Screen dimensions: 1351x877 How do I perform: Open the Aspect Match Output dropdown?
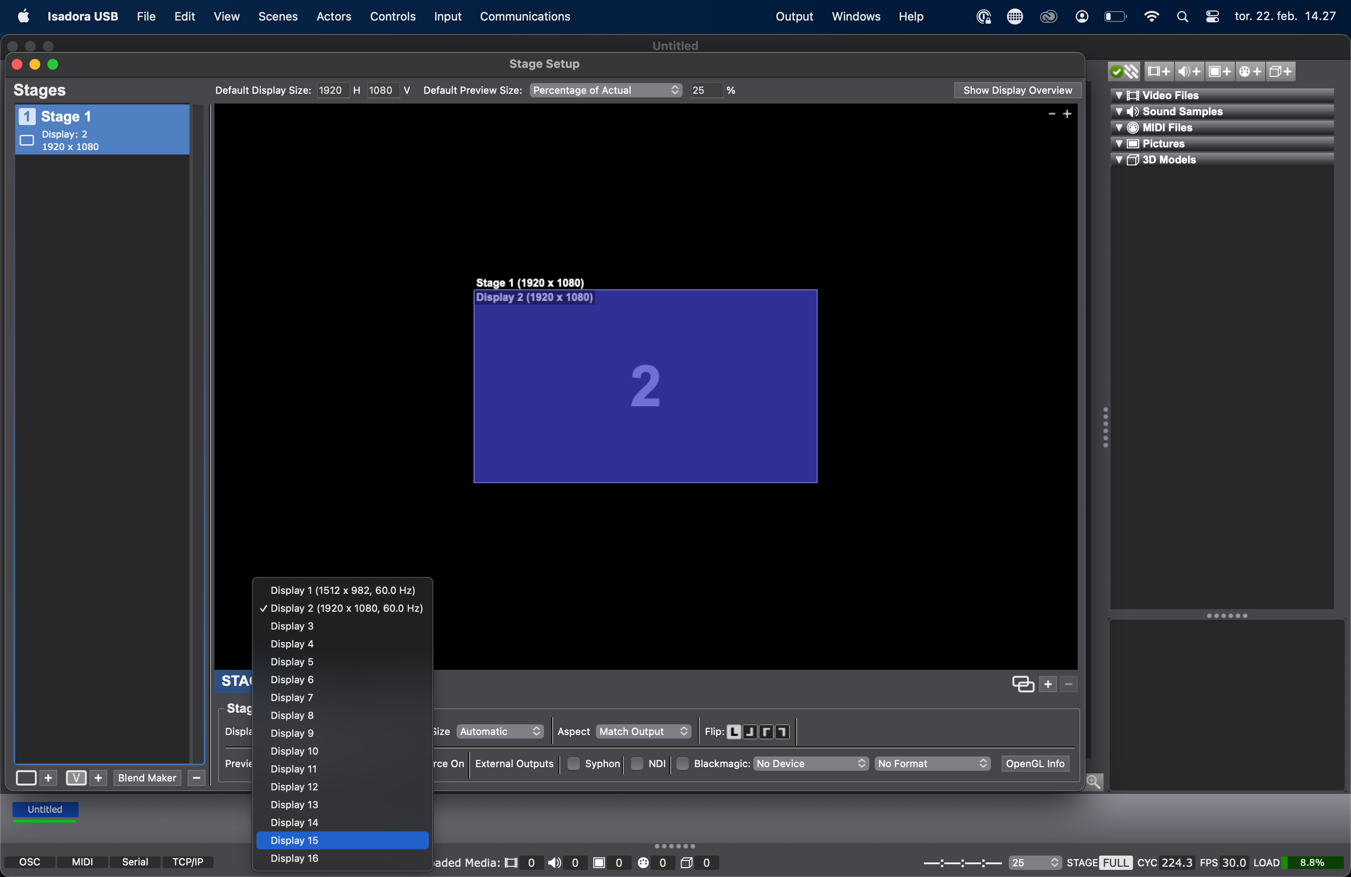click(x=644, y=732)
